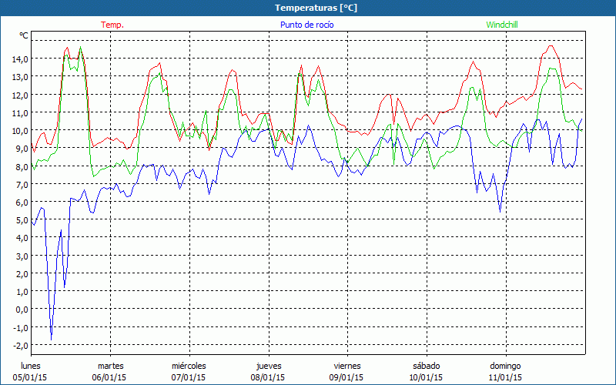Click the 10,0 y-axis value
This screenshot has width=616, height=385.
coord(20,130)
